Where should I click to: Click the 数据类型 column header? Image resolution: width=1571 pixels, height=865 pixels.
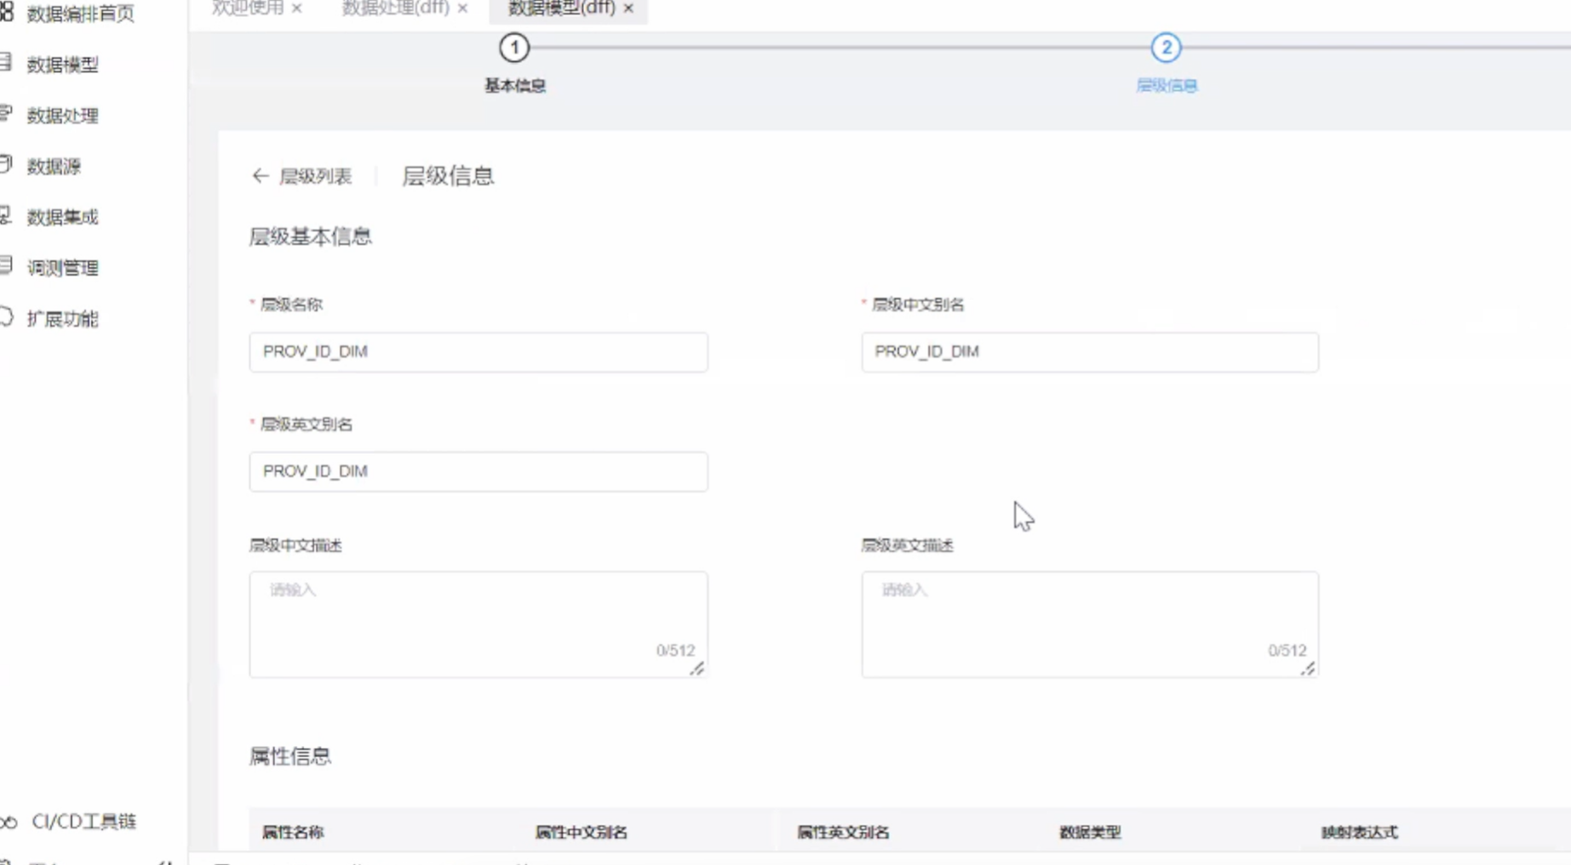tap(1090, 833)
